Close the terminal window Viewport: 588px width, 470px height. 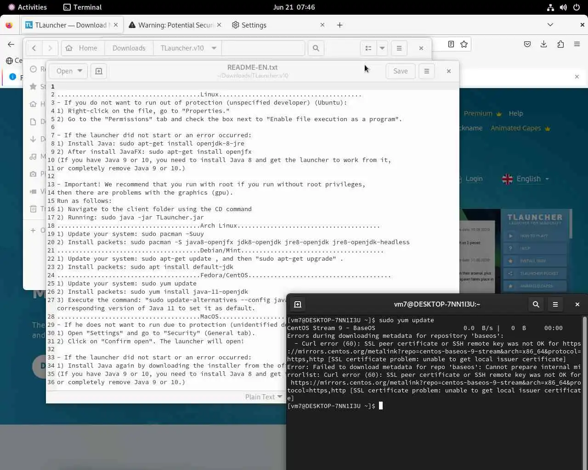(x=577, y=304)
